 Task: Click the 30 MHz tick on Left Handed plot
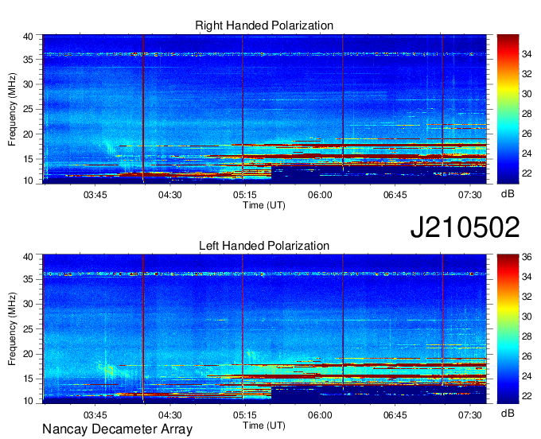(28, 304)
